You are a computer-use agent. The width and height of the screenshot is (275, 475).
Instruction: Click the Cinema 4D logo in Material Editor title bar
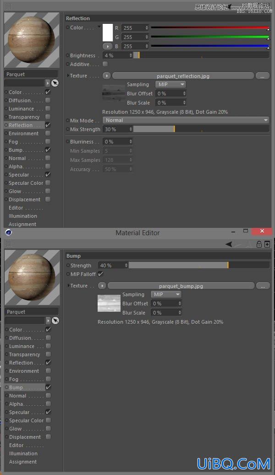click(9, 232)
